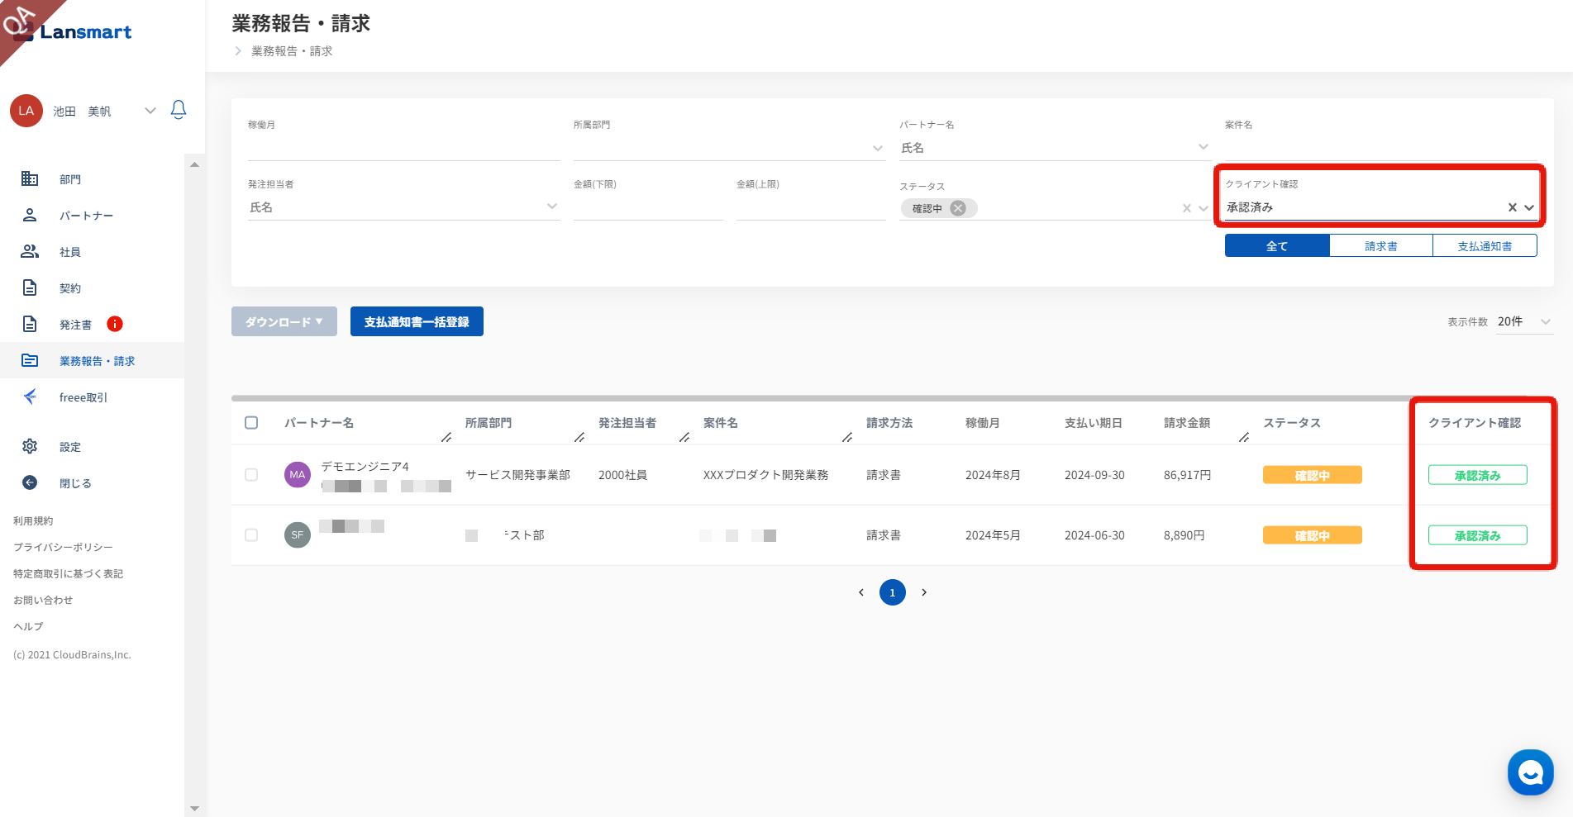Screen dimensions: 1573x817
Task: Click the 社員 people icon in sidebar
Action: coord(30,251)
